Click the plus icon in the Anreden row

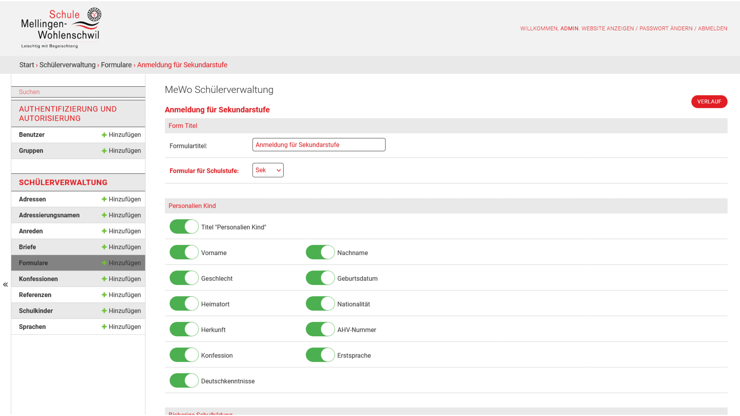tap(104, 231)
